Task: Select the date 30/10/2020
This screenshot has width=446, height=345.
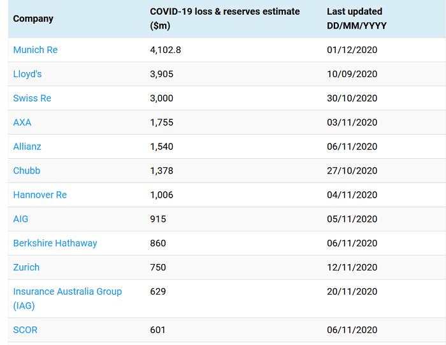Action: (x=352, y=98)
